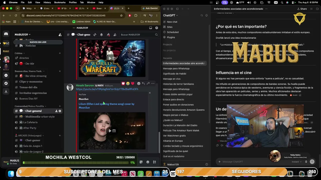The image size is (321, 180).
Task: Open Discord direct messages home icon
Action: pyautogui.click(x=6, y=34)
